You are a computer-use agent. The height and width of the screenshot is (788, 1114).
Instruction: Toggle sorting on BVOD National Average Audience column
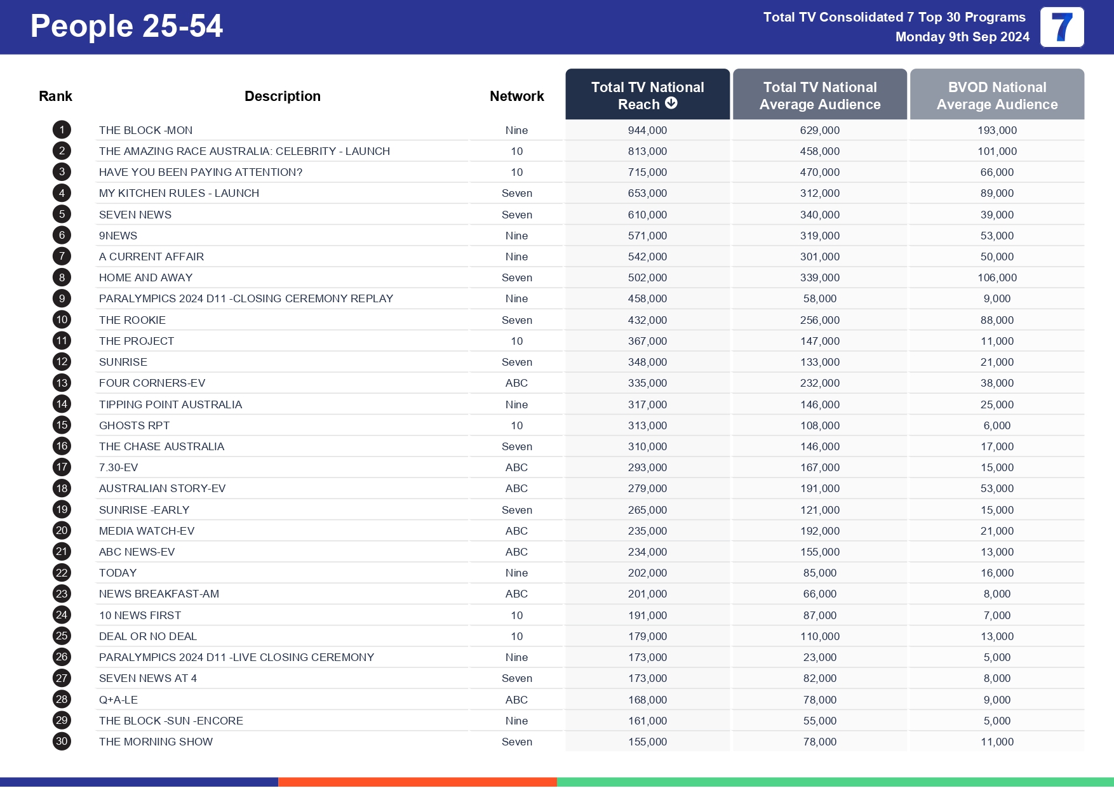point(997,95)
